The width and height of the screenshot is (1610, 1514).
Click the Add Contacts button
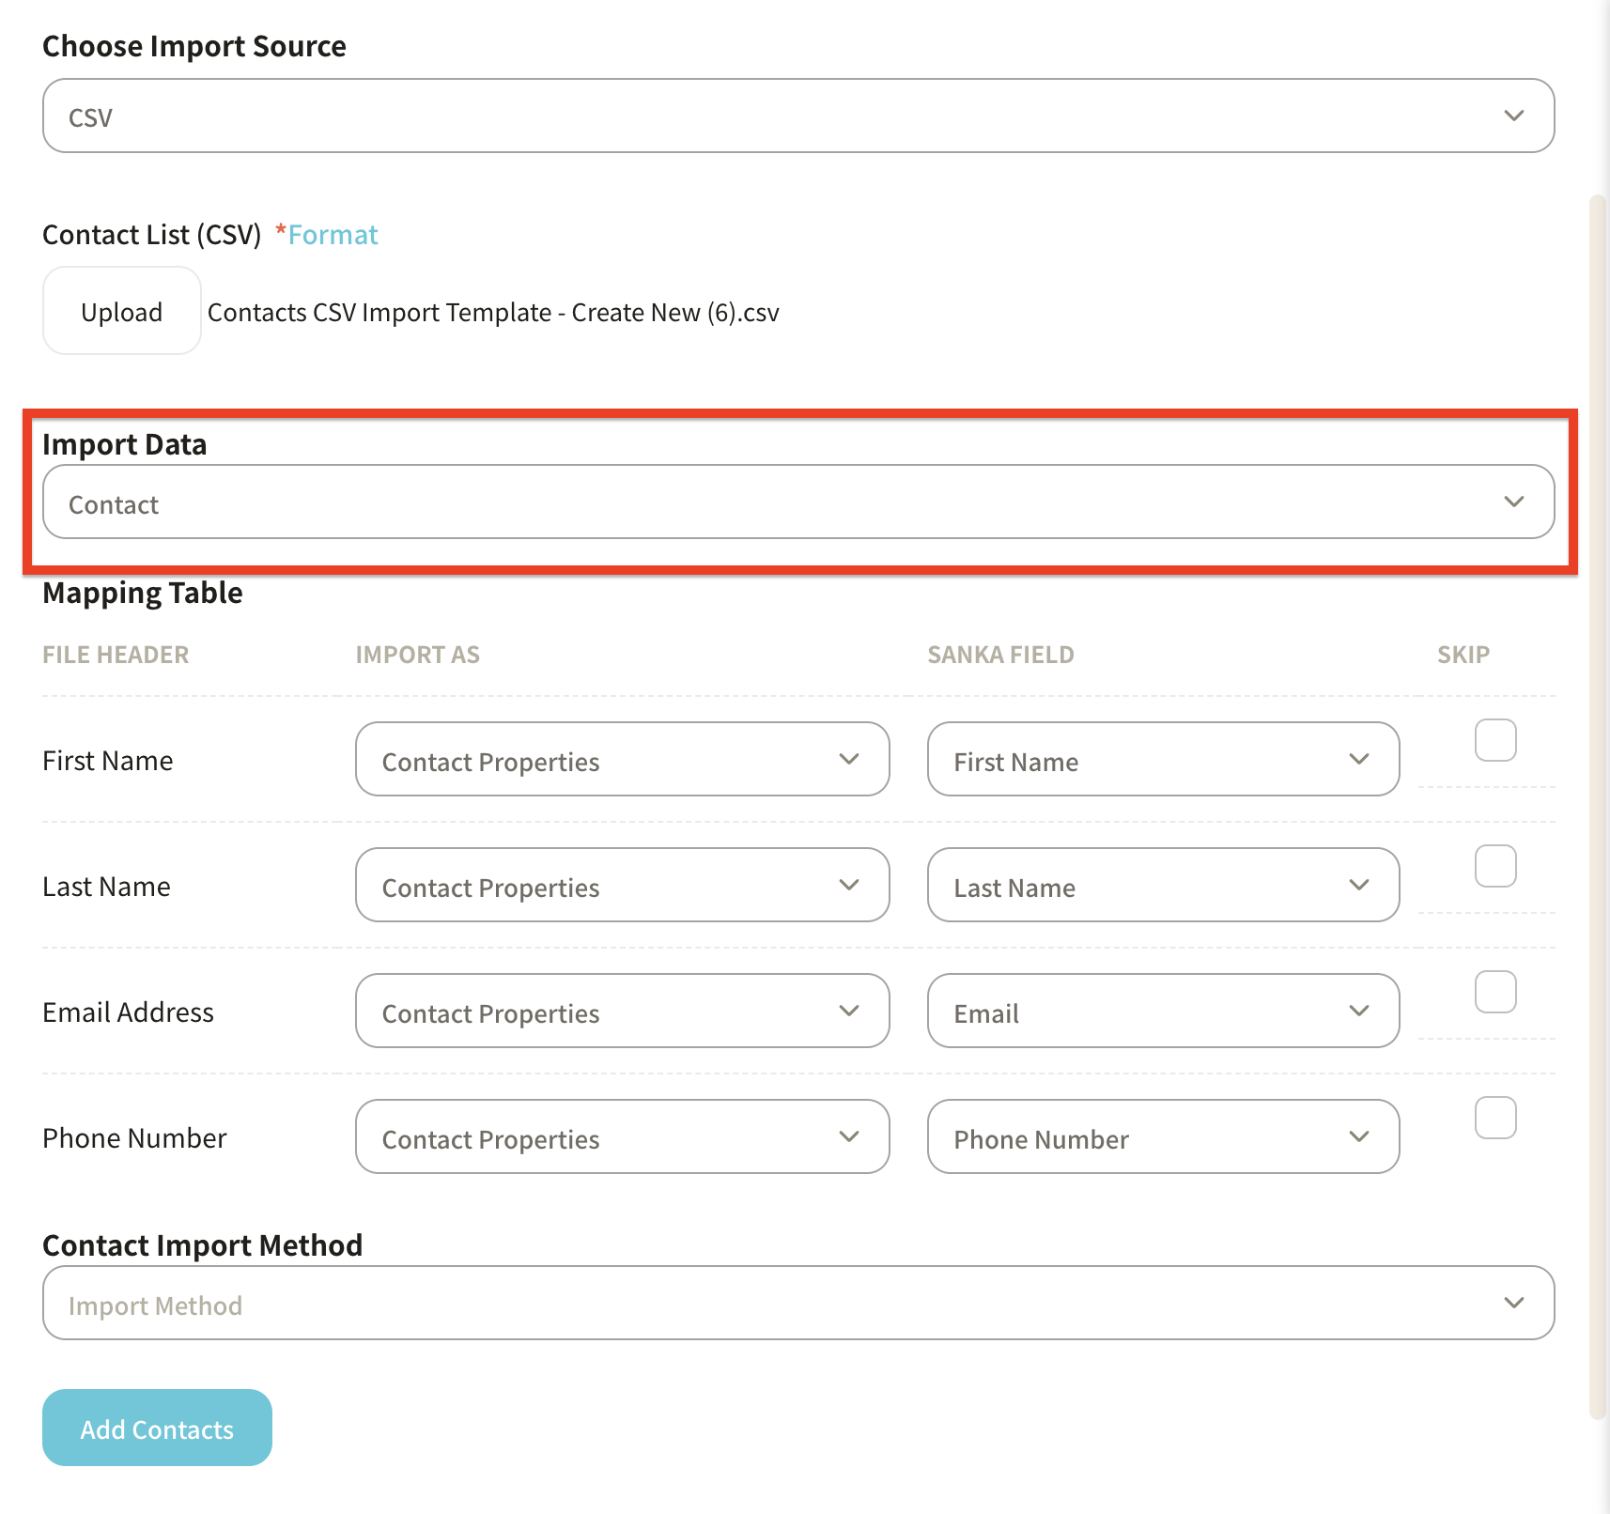157,1429
